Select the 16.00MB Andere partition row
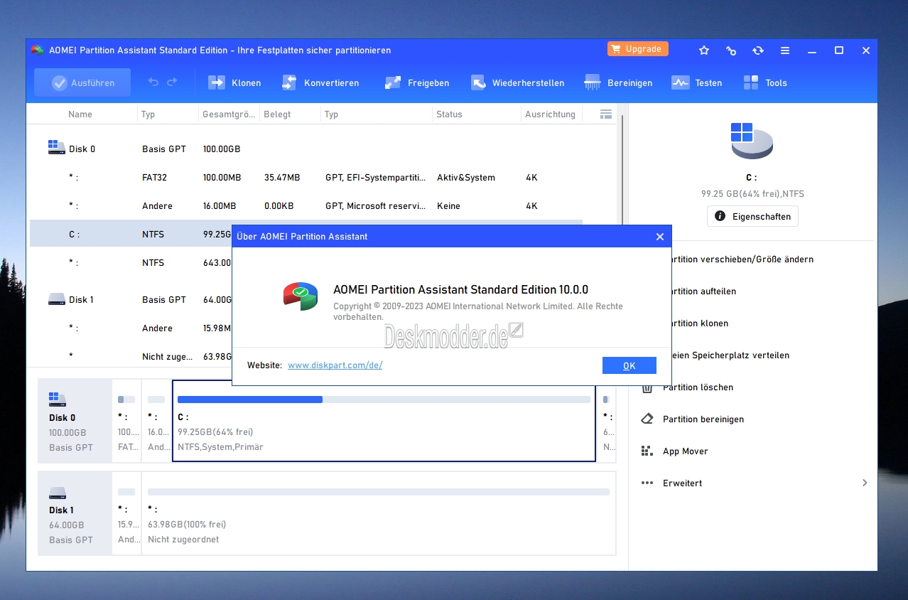908x600 pixels. pyautogui.click(x=306, y=205)
